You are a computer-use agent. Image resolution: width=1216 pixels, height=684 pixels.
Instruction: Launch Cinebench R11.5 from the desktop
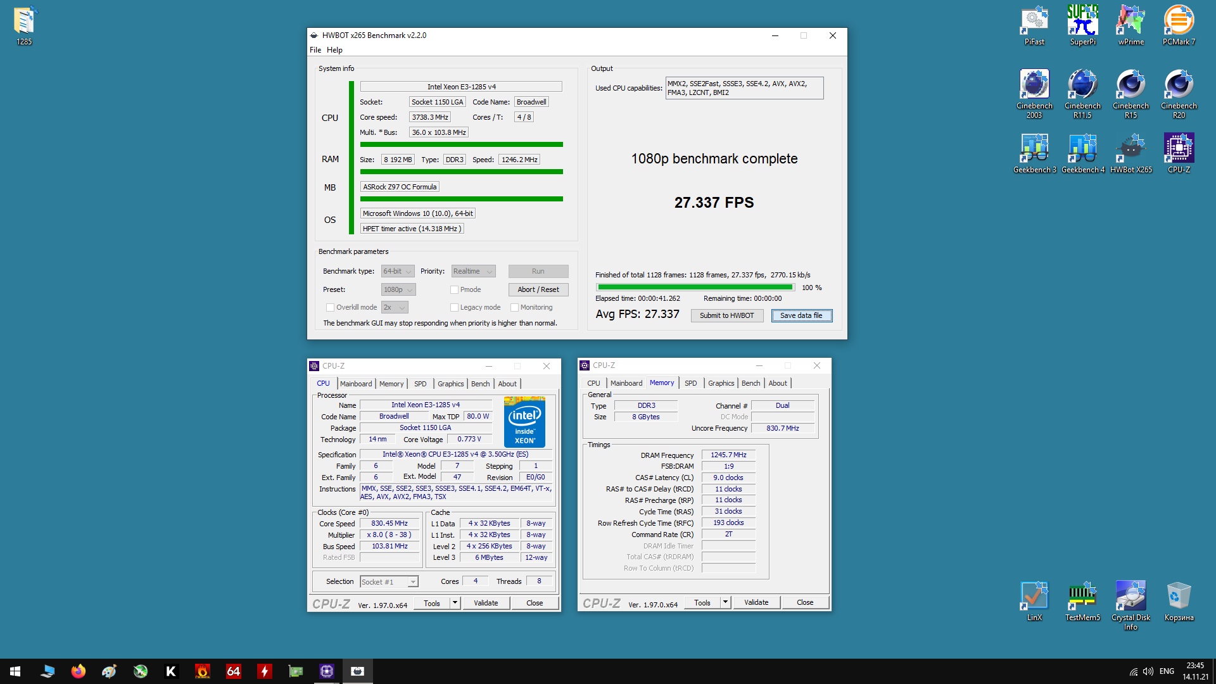(1082, 94)
